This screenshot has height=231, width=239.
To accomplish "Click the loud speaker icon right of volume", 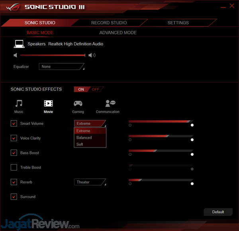I will [x=92, y=55].
